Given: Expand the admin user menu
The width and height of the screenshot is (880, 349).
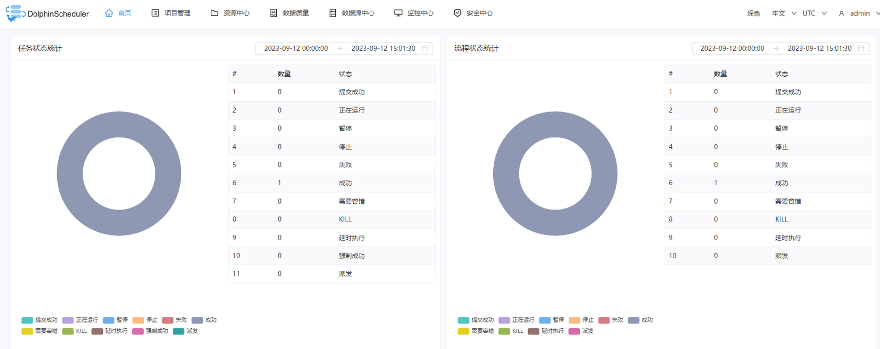Looking at the screenshot, I should click(x=859, y=13).
